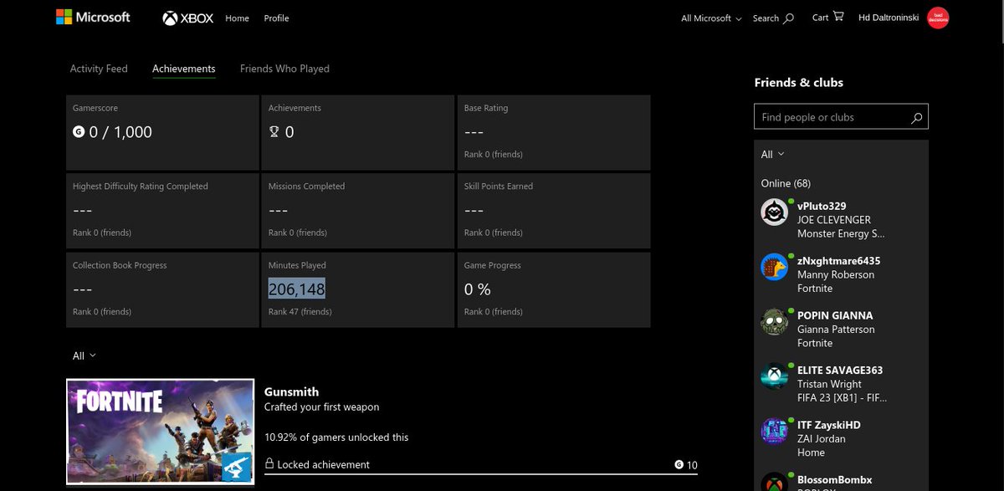Click the Fortnite game thumbnail

click(x=160, y=433)
